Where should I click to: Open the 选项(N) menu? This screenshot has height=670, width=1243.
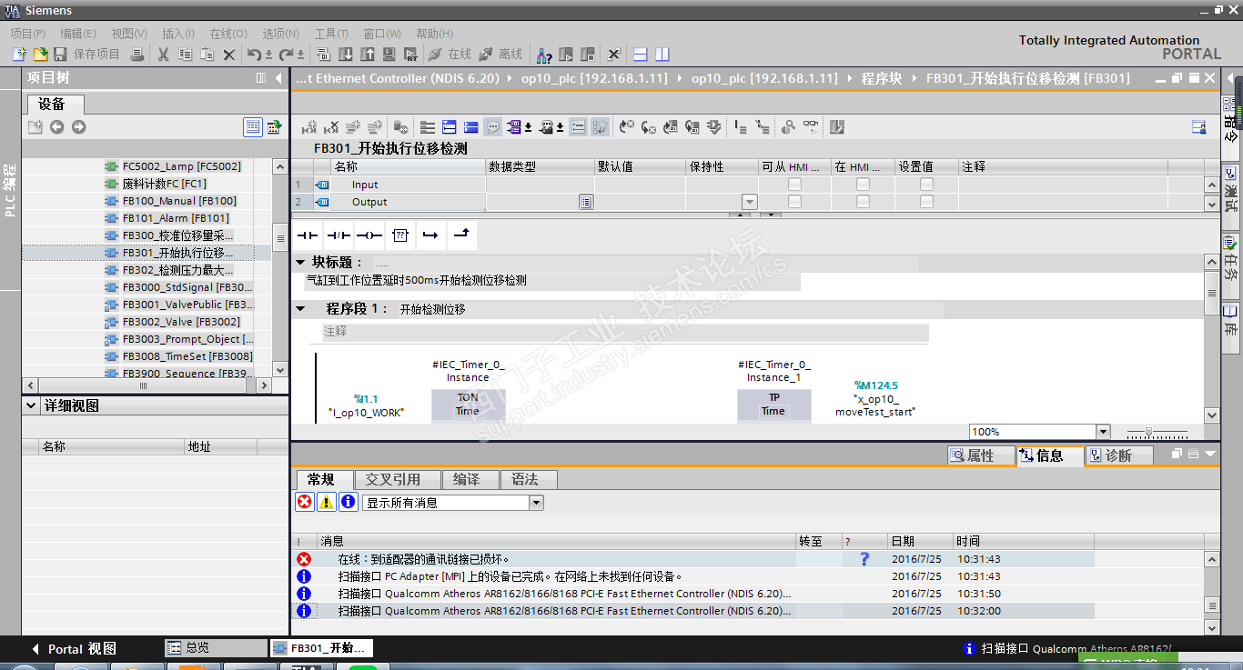point(280,34)
